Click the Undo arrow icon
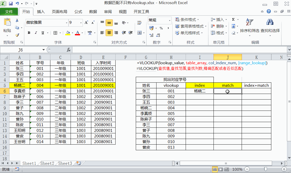The image size is (291, 173). [x=17, y=3]
